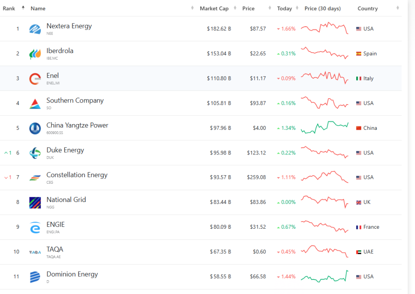Image resolution: width=415 pixels, height=294 pixels.
Task: Open the ENGIE company link
Action: click(x=55, y=225)
